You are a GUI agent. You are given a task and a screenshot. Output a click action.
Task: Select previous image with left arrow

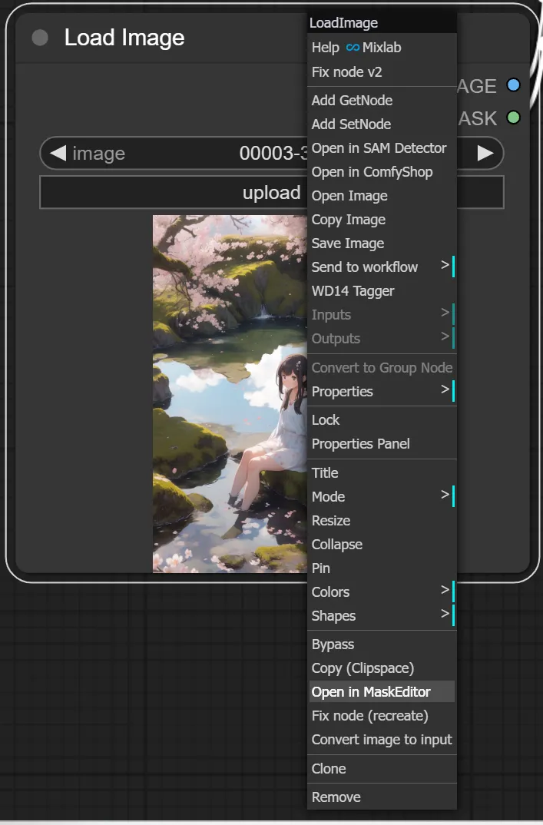pos(58,153)
